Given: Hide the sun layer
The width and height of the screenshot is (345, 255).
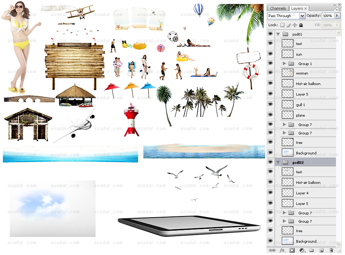Looking at the screenshot, I should tap(270, 54).
